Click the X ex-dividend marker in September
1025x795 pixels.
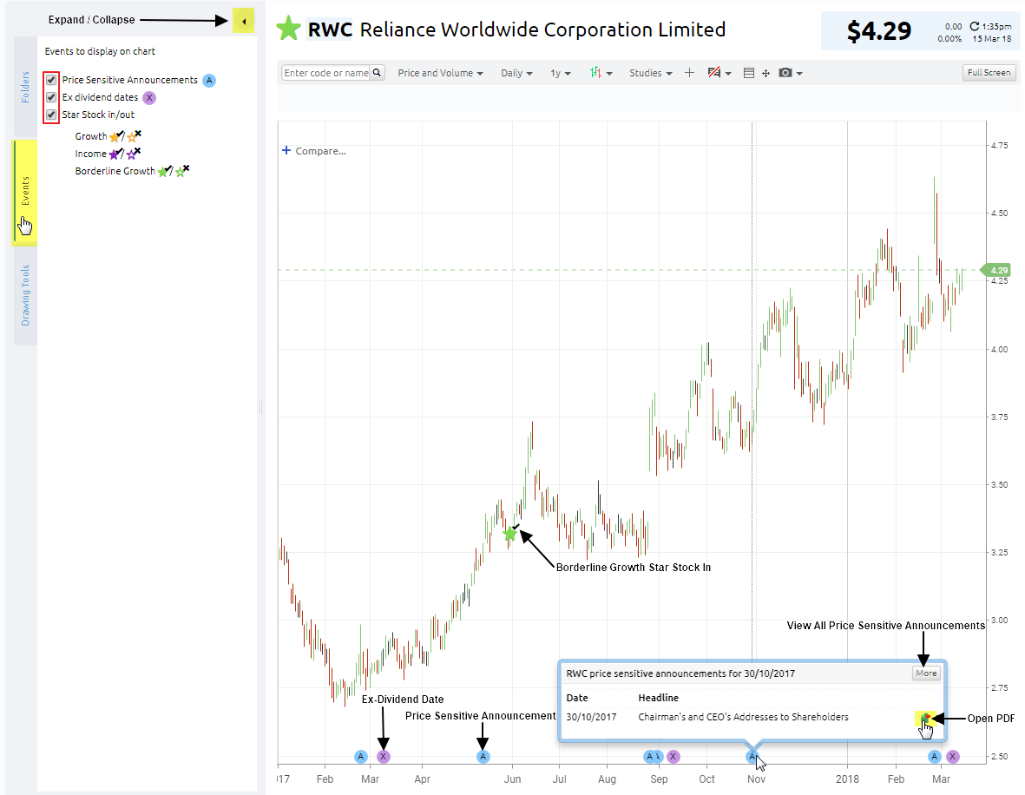673,757
